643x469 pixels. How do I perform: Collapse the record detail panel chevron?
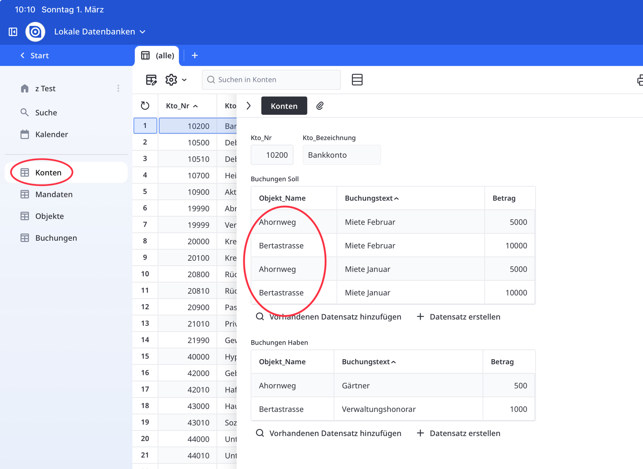(x=249, y=106)
